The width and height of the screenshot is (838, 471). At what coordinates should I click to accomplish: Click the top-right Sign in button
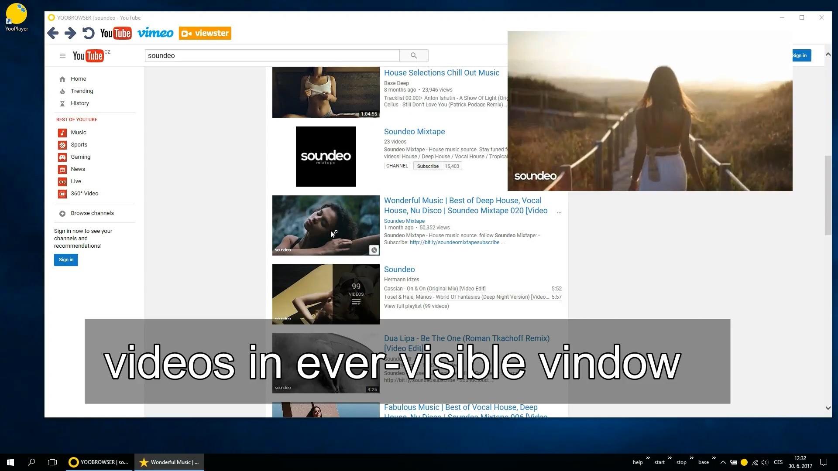click(801, 55)
